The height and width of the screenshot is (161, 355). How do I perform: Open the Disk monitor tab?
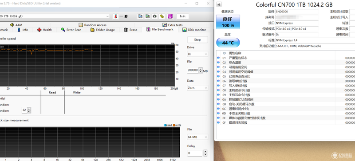click(194, 30)
